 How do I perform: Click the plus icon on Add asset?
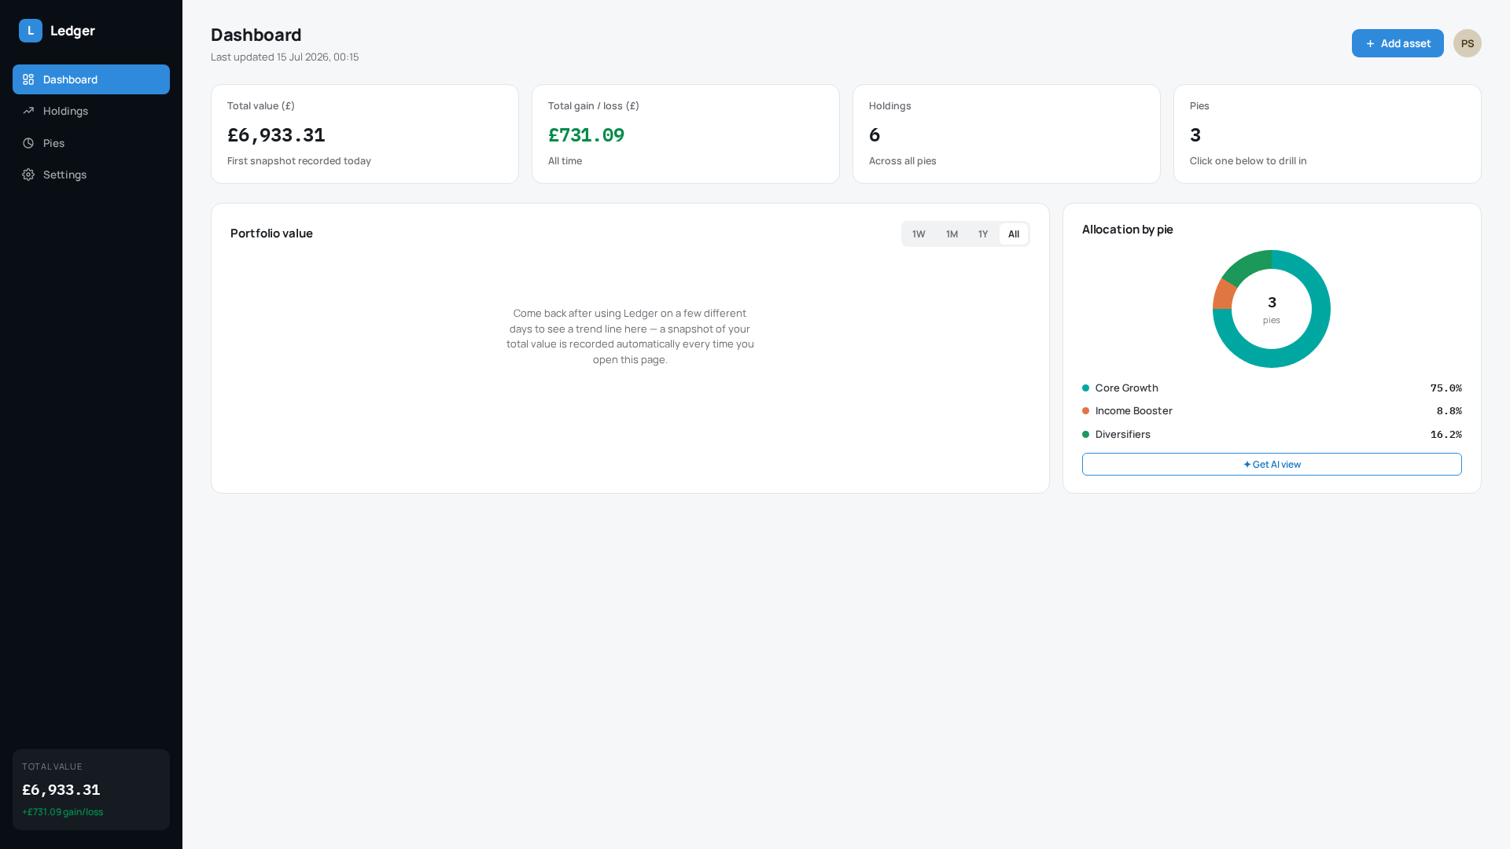pyautogui.click(x=1370, y=43)
